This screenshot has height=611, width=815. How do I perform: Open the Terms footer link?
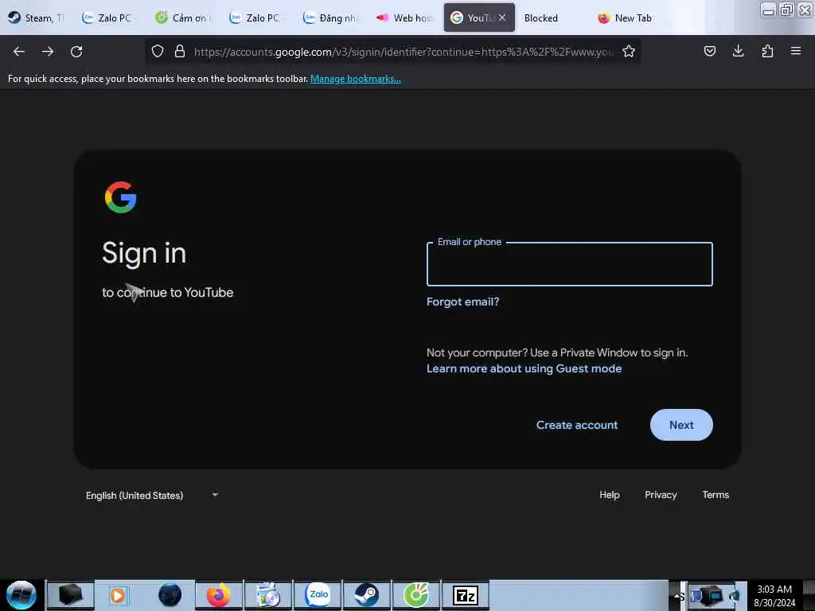click(x=716, y=495)
